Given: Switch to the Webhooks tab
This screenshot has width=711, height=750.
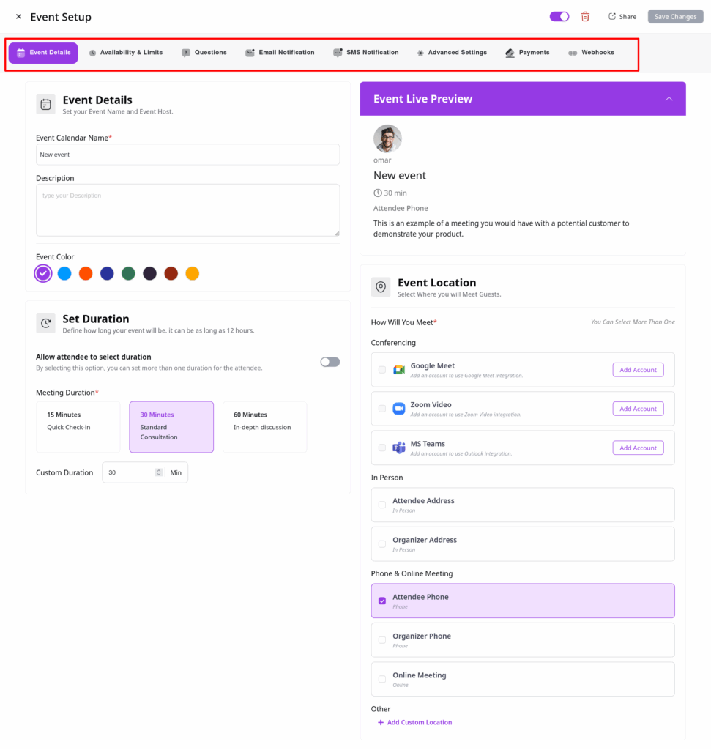Looking at the screenshot, I should (592, 53).
